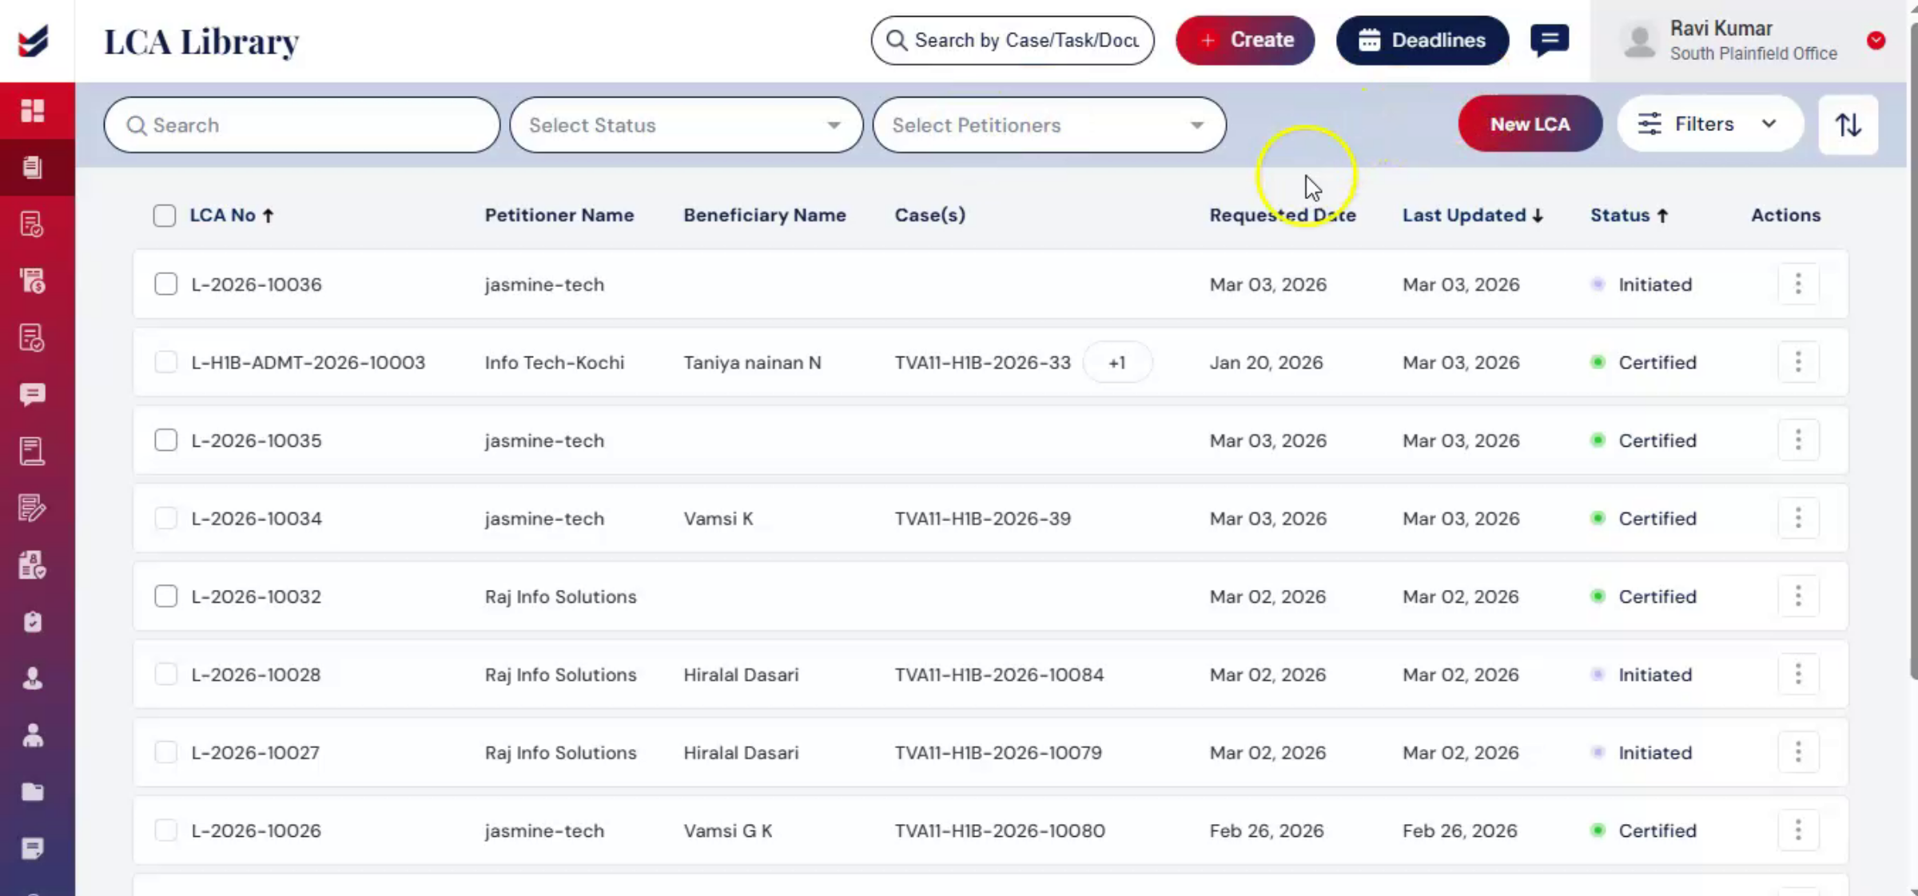Open the document with pencil sidebar icon
The width and height of the screenshot is (1918, 896).
point(33,508)
